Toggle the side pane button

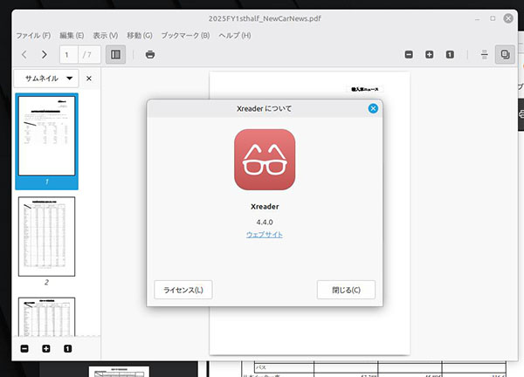114,55
